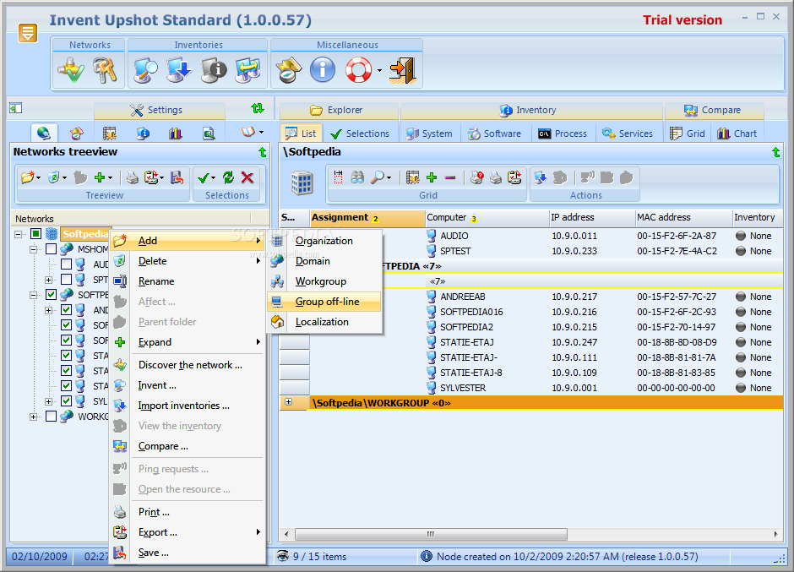Click MAC address 00-15-F2-7E-4A-C2 of SPTEST
The width and height of the screenshot is (794, 572).
[677, 251]
